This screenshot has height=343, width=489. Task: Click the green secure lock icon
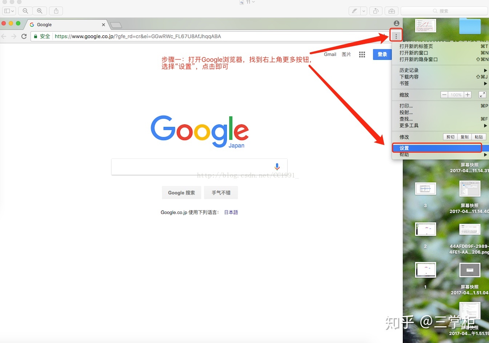[36, 36]
